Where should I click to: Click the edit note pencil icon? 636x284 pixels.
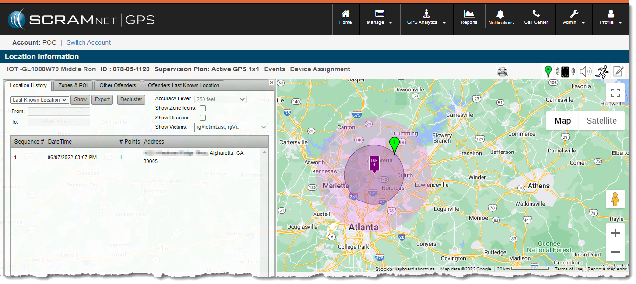(618, 71)
